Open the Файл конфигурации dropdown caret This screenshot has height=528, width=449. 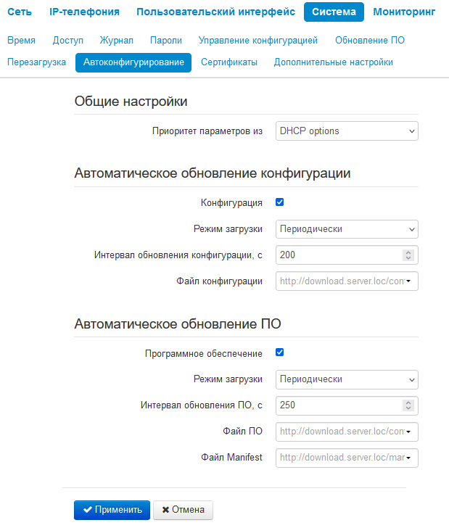tap(408, 281)
